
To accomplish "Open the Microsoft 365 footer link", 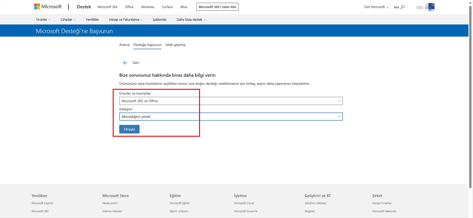I will click(40, 211).
